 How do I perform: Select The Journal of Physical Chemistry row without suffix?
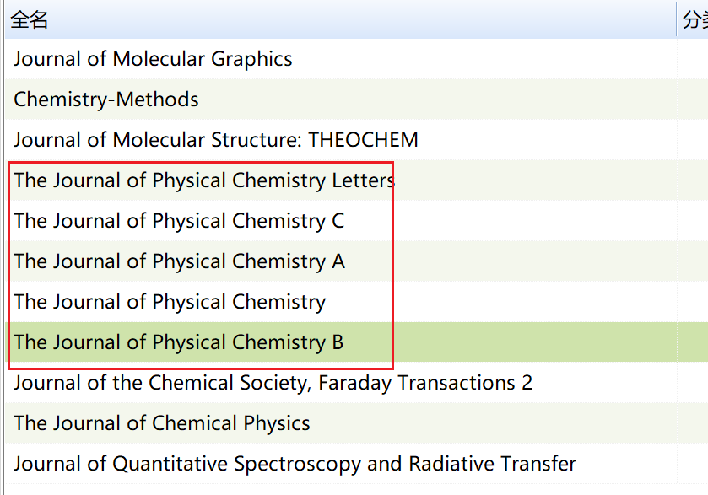coord(170,302)
